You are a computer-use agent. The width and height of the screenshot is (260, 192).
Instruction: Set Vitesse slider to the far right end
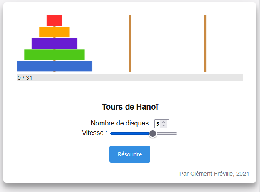(176, 133)
